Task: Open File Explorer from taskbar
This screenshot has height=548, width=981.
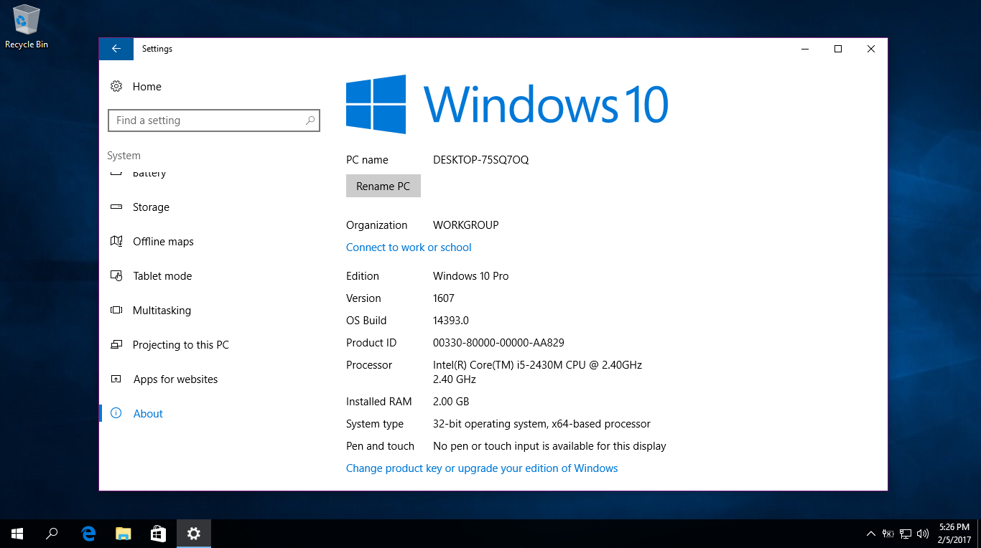Action: point(124,534)
